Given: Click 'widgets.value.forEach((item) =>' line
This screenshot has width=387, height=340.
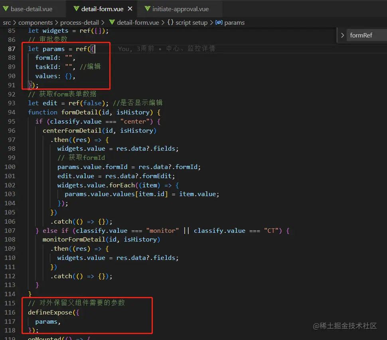Looking at the screenshot, I should pyautogui.click(x=118, y=185).
